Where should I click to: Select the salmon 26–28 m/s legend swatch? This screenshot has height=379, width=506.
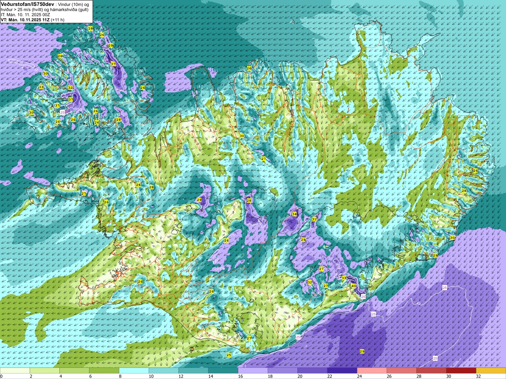coord(402,371)
